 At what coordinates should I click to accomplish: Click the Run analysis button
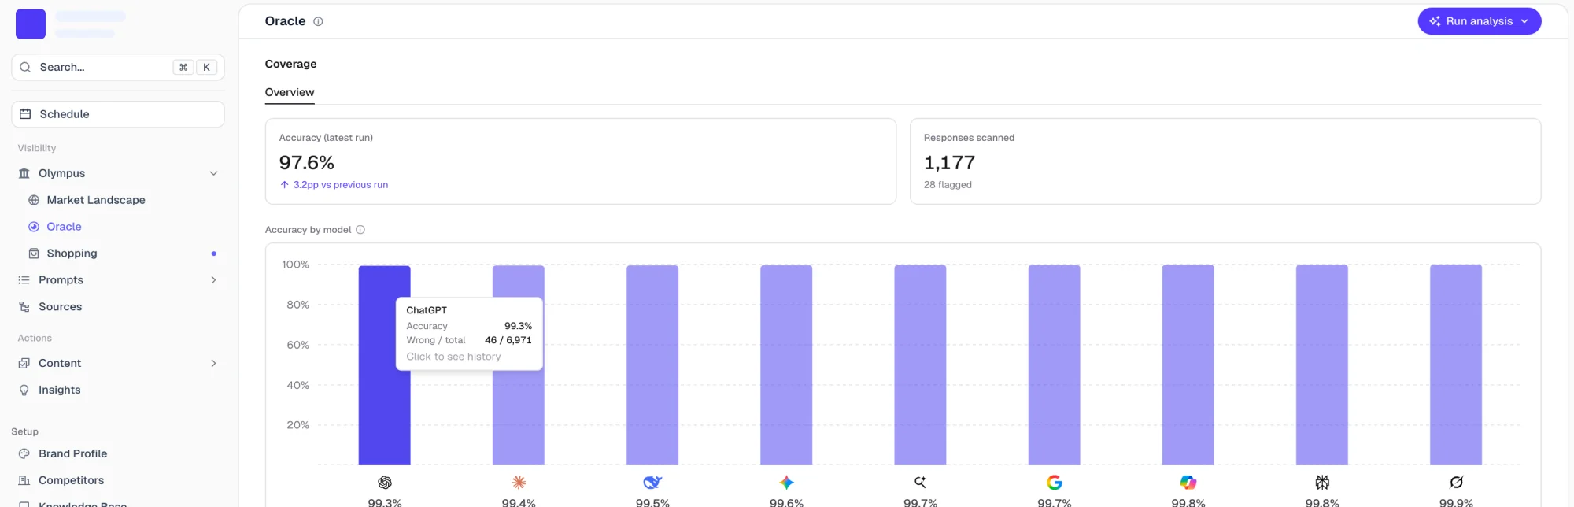tap(1480, 21)
